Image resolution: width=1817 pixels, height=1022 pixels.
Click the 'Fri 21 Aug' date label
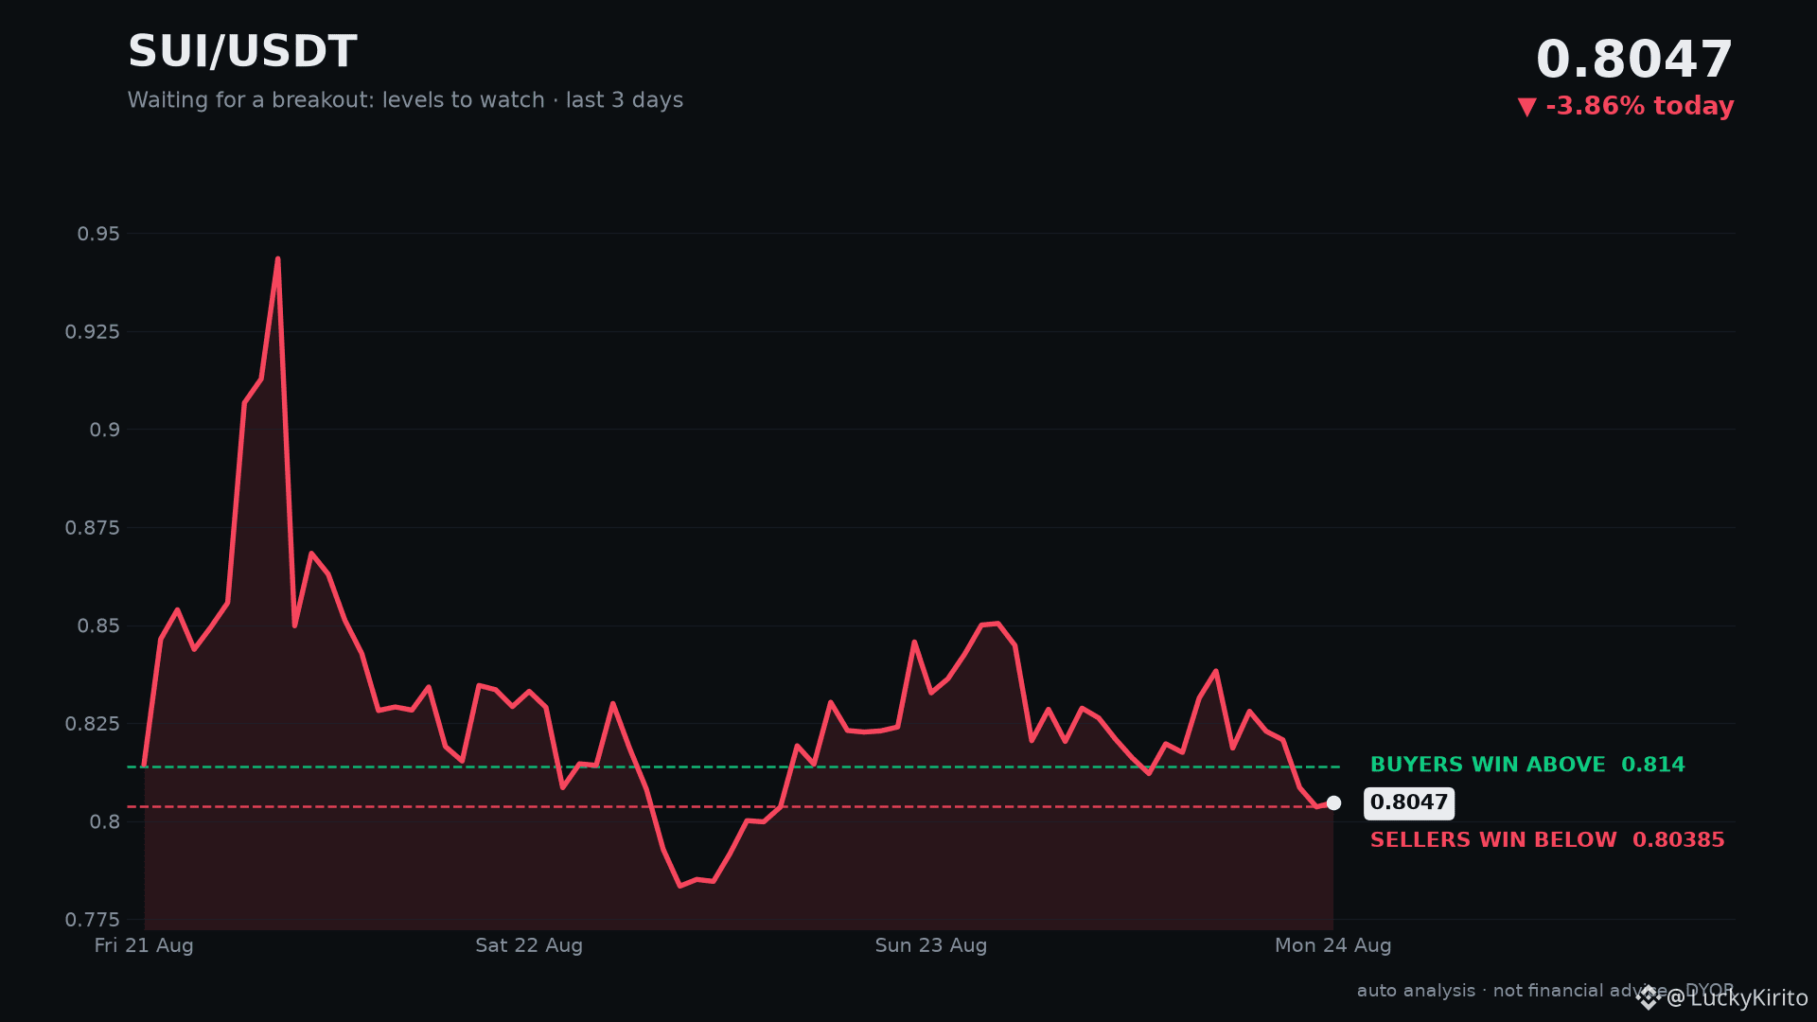[x=144, y=945]
